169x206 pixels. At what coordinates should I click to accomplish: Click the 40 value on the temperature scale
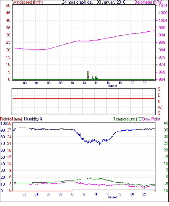[x=166, y=123]
